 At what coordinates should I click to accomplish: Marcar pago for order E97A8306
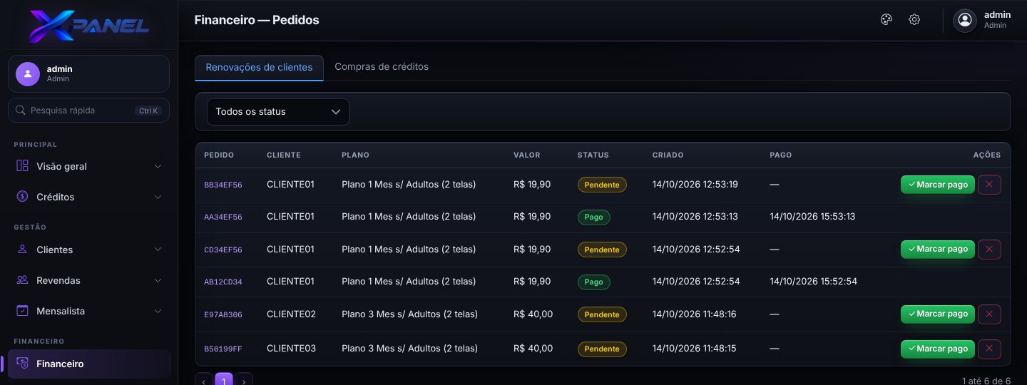[938, 314]
